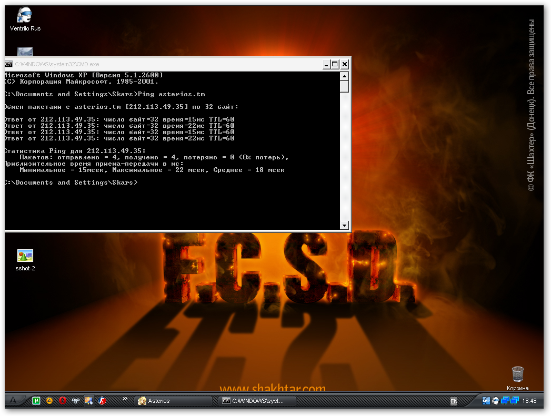Screen dimensions: 551x416
Task: Click the scissors-like quick launch icon
Action: click(76, 401)
